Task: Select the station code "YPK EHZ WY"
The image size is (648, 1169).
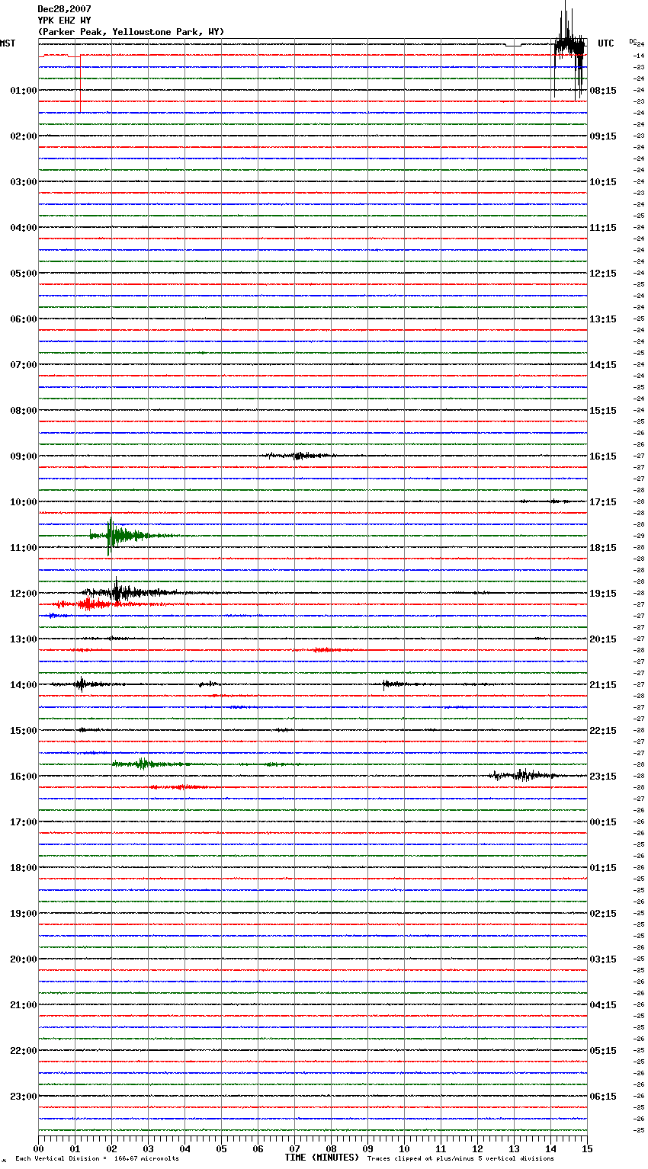Action: 64,21
